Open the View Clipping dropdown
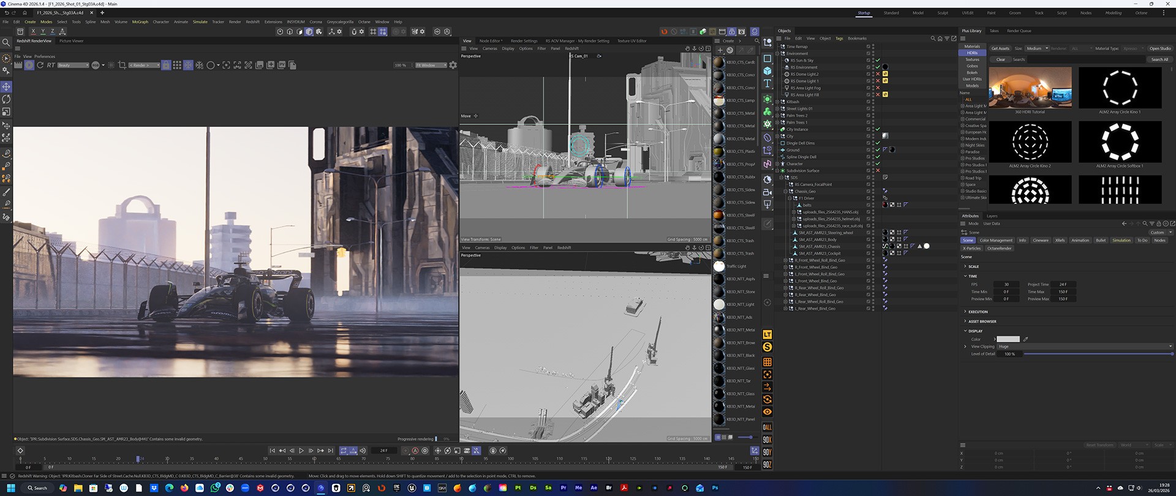 1084,347
